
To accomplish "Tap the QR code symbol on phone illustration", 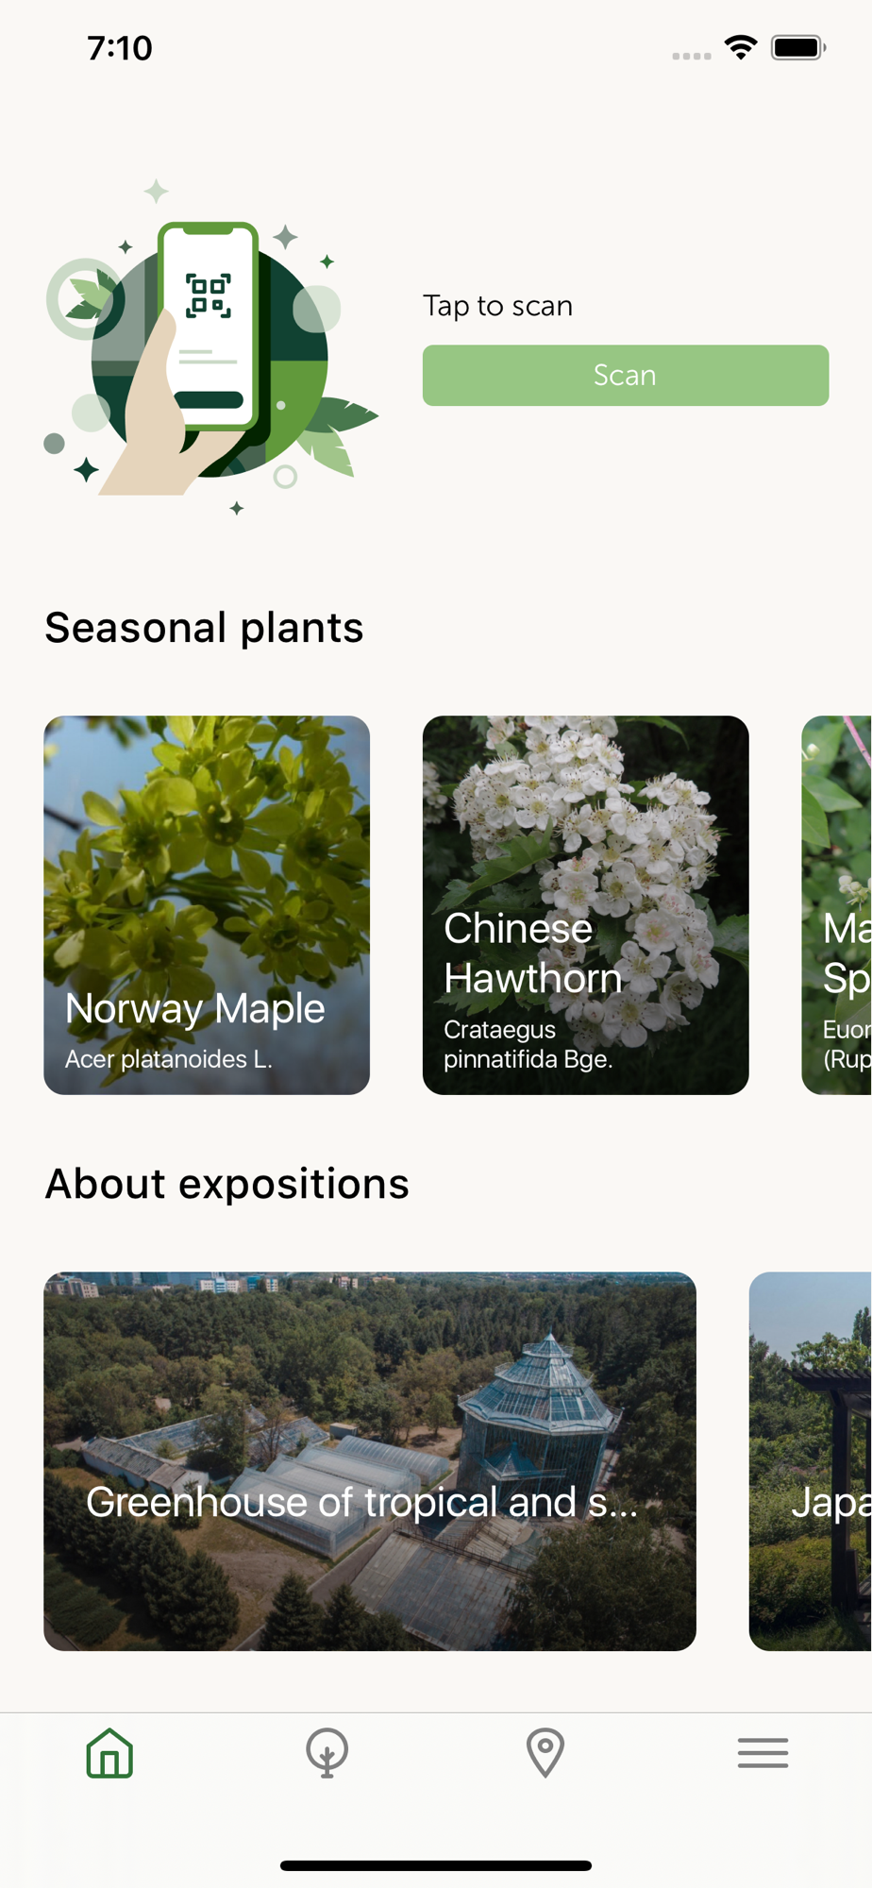I will (209, 295).
